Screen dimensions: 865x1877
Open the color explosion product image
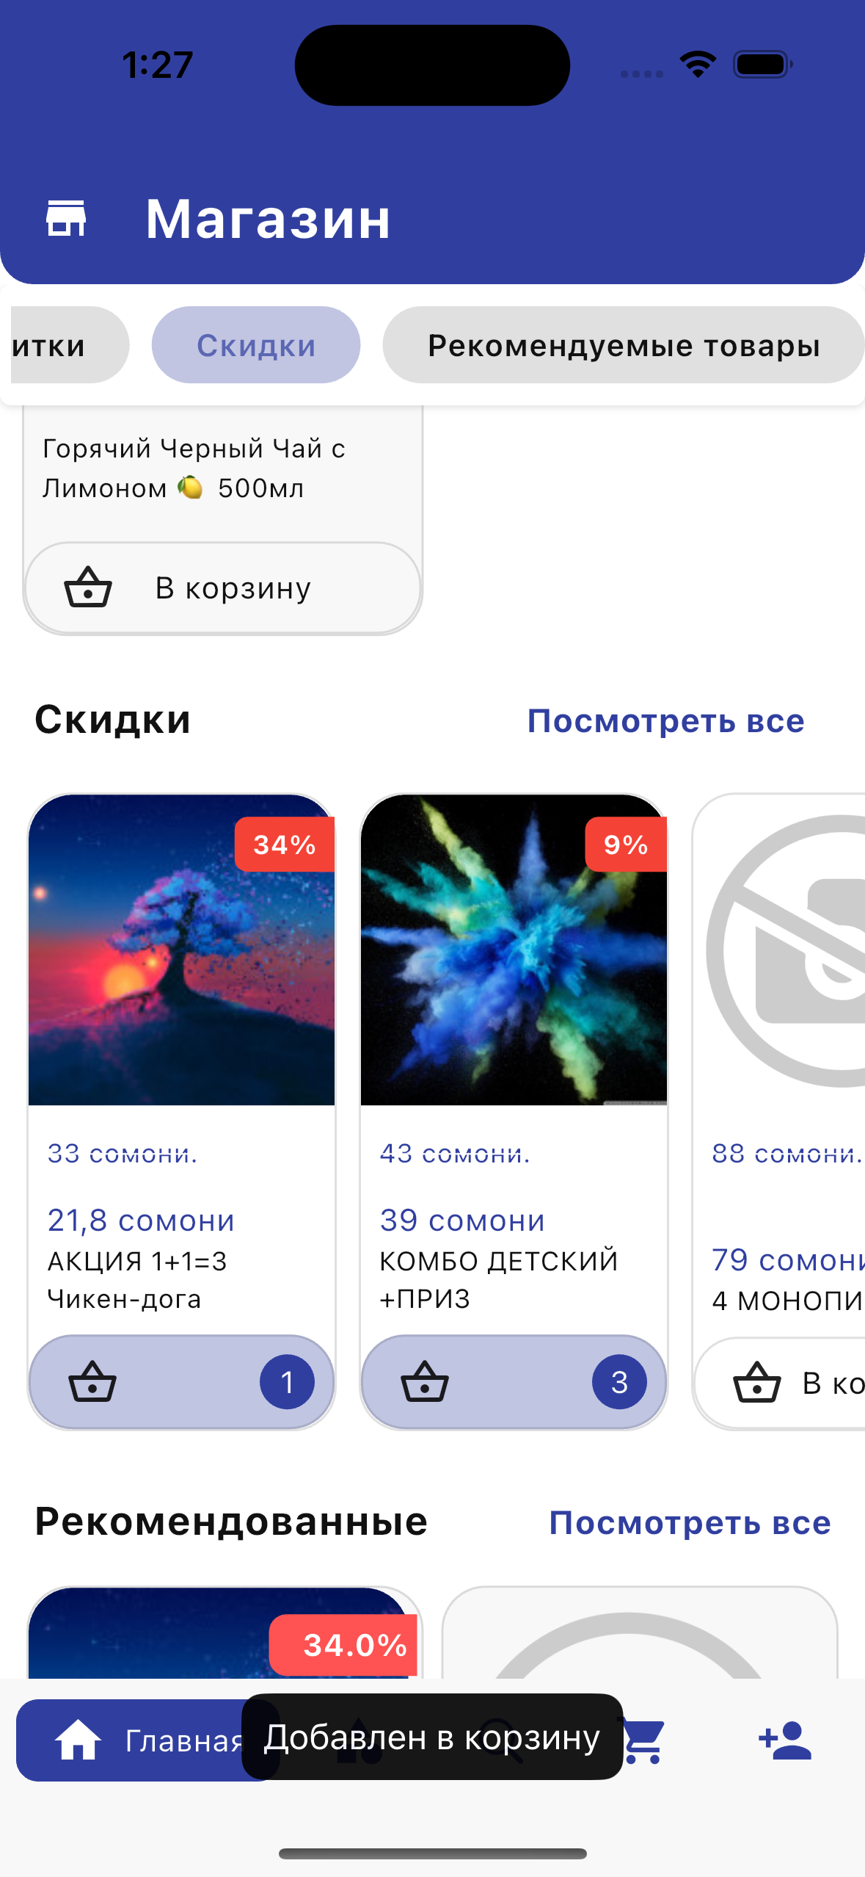514,950
